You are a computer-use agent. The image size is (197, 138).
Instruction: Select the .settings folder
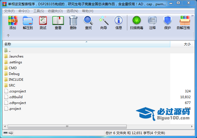pos(13,62)
